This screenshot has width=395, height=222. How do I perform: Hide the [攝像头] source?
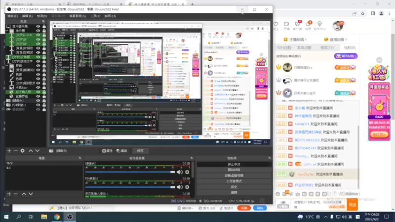click(38, 101)
